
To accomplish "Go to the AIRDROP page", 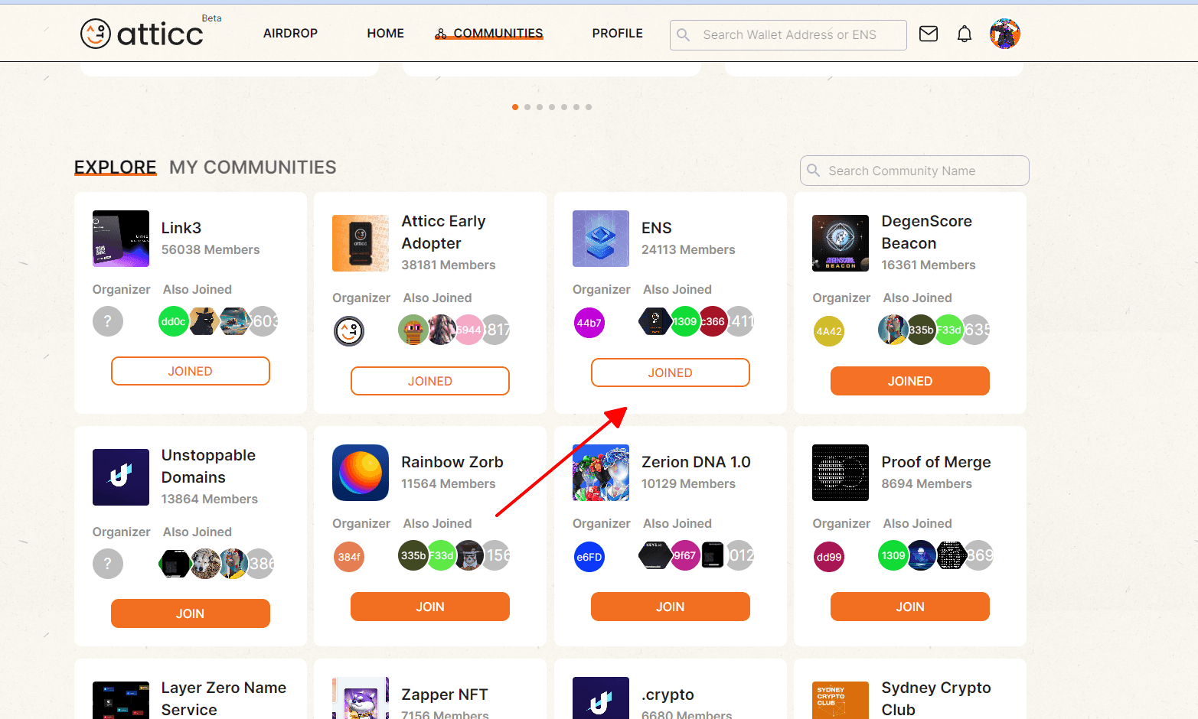I will (x=290, y=34).
